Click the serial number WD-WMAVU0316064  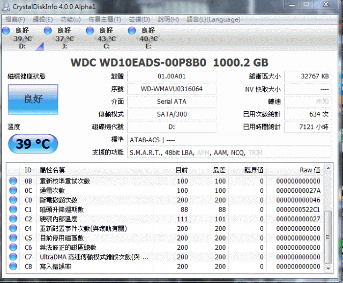tap(171, 89)
